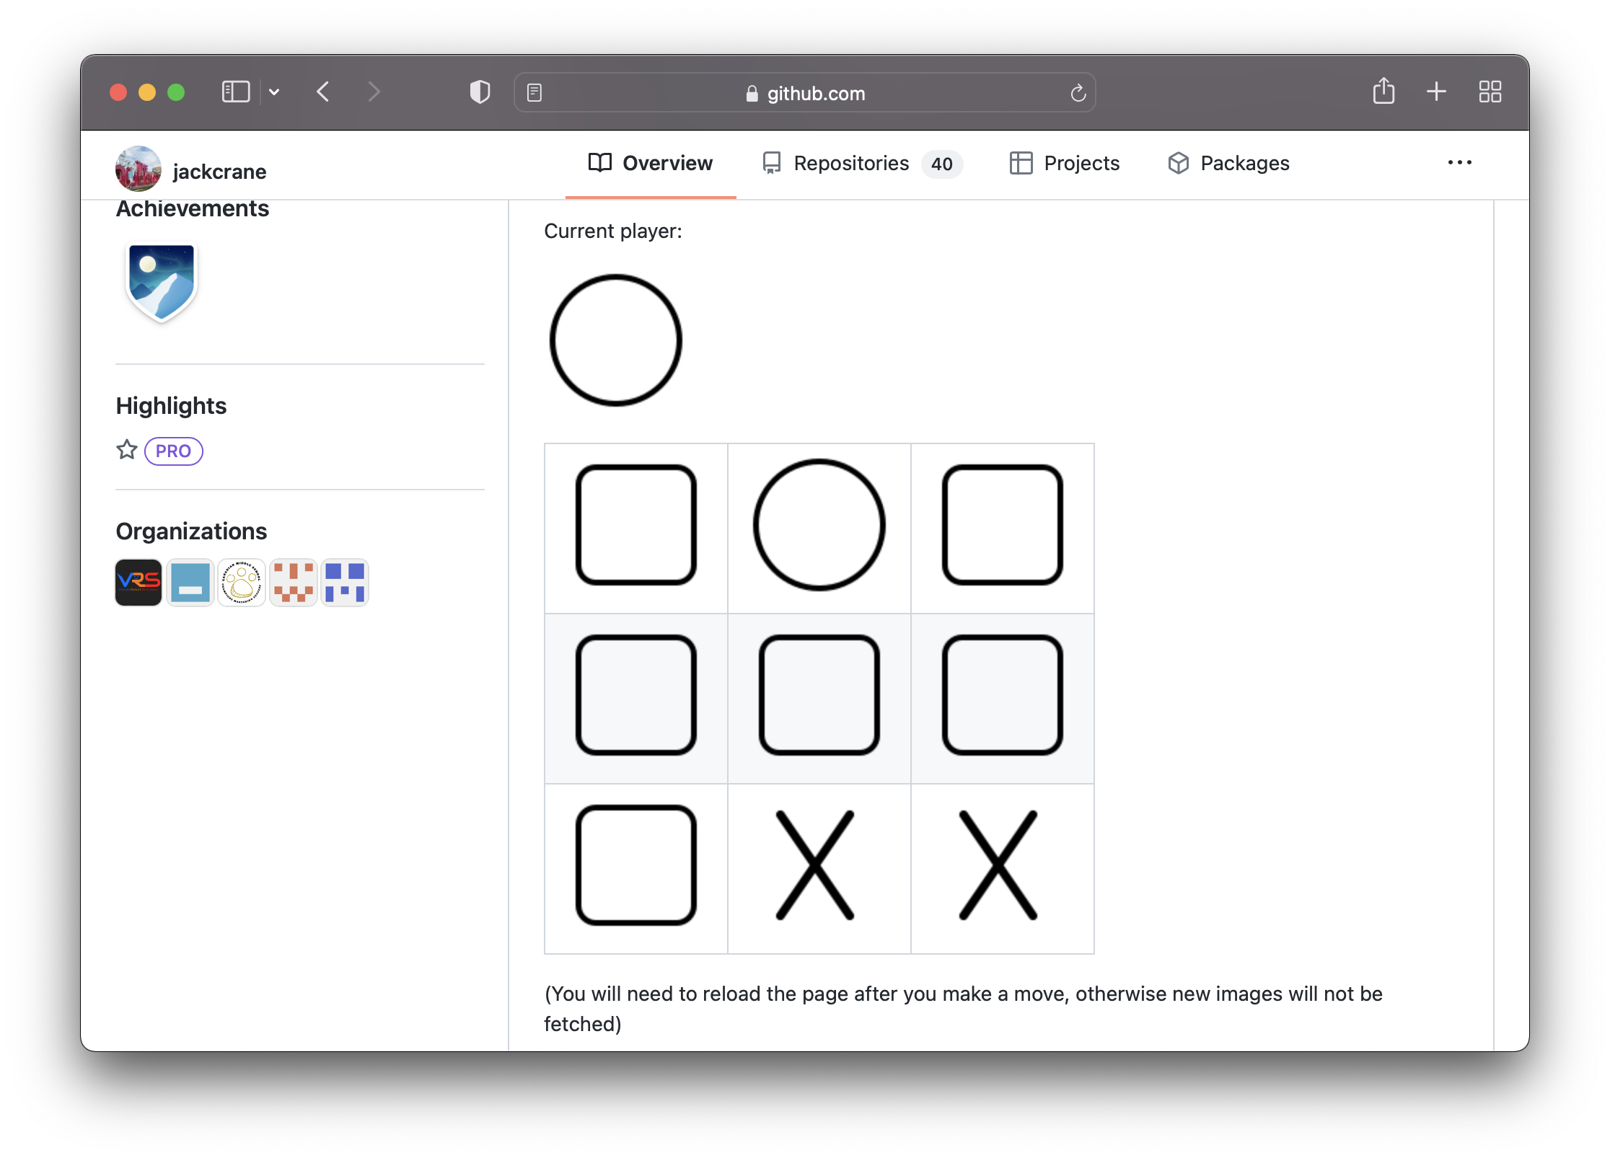Open the ellipsis overflow menu
This screenshot has width=1610, height=1158.
1461,163
